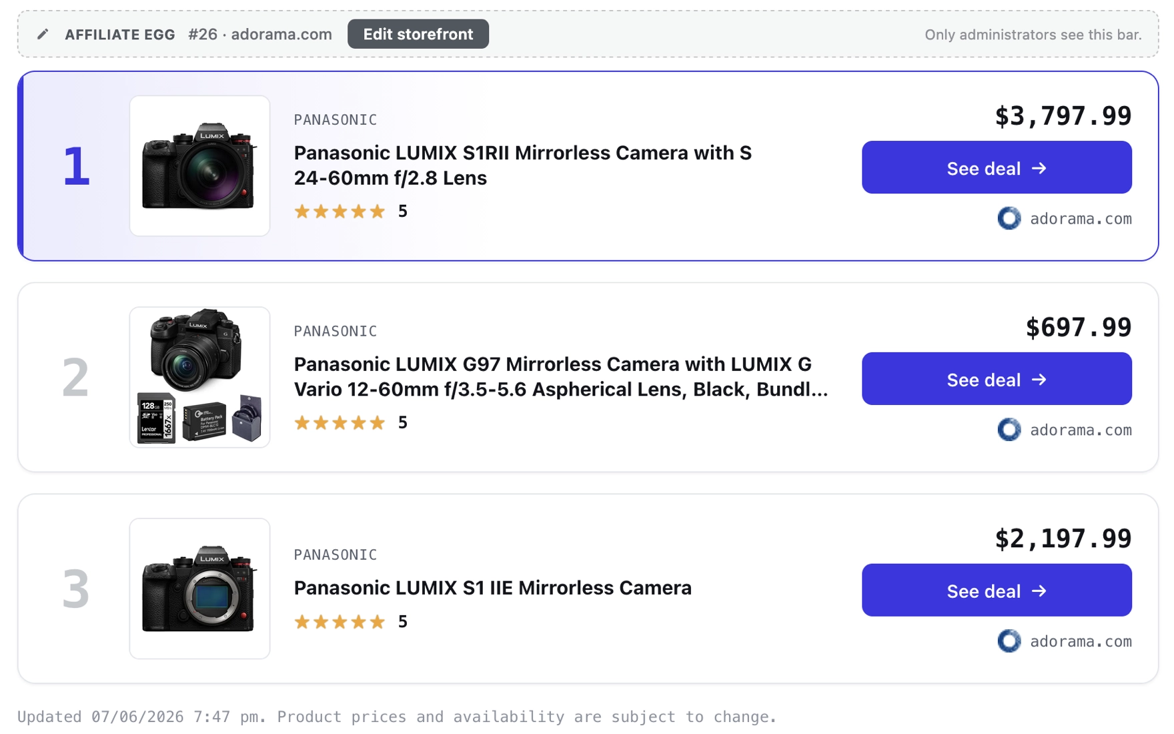Click the Adorama logo icon under third deal
This screenshot has height=734, width=1174.
point(1009,641)
